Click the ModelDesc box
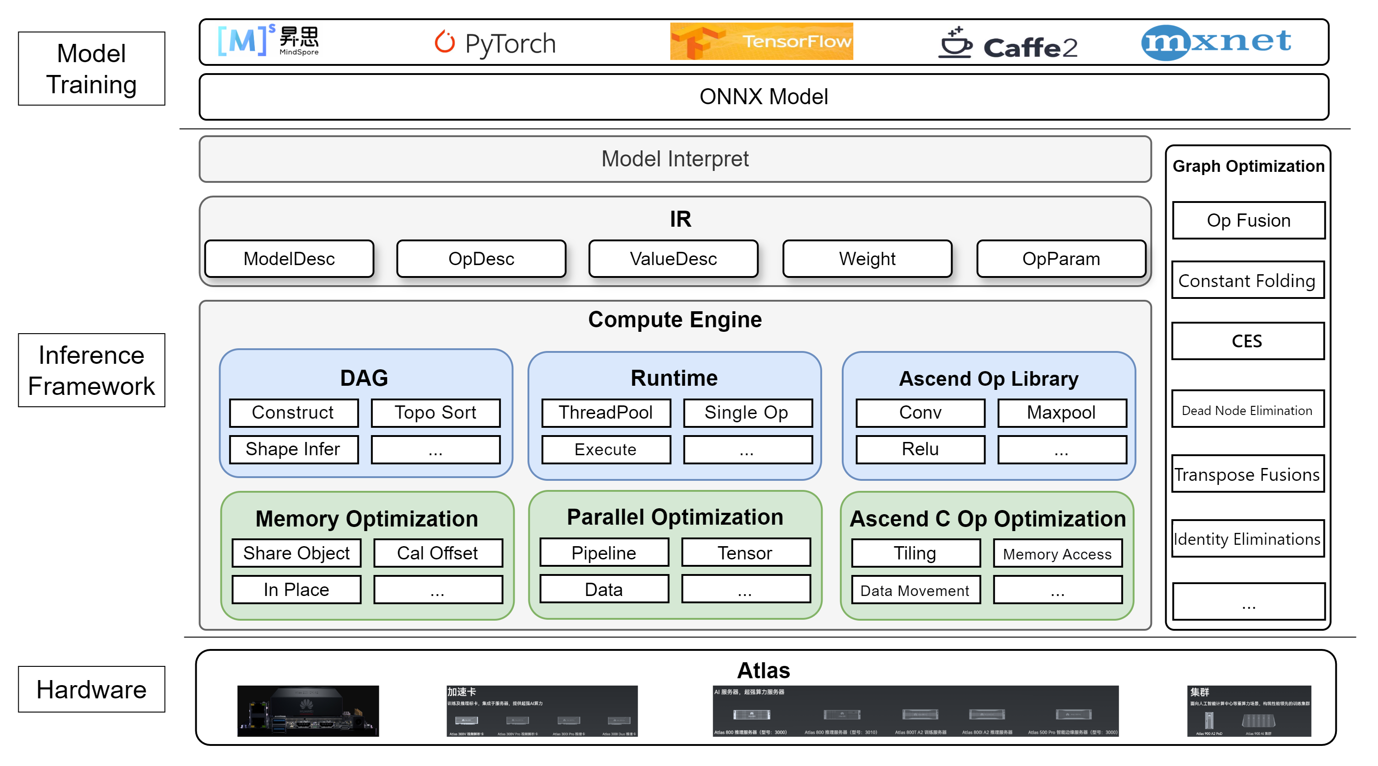The image size is (1378, 766). point(289,259)
